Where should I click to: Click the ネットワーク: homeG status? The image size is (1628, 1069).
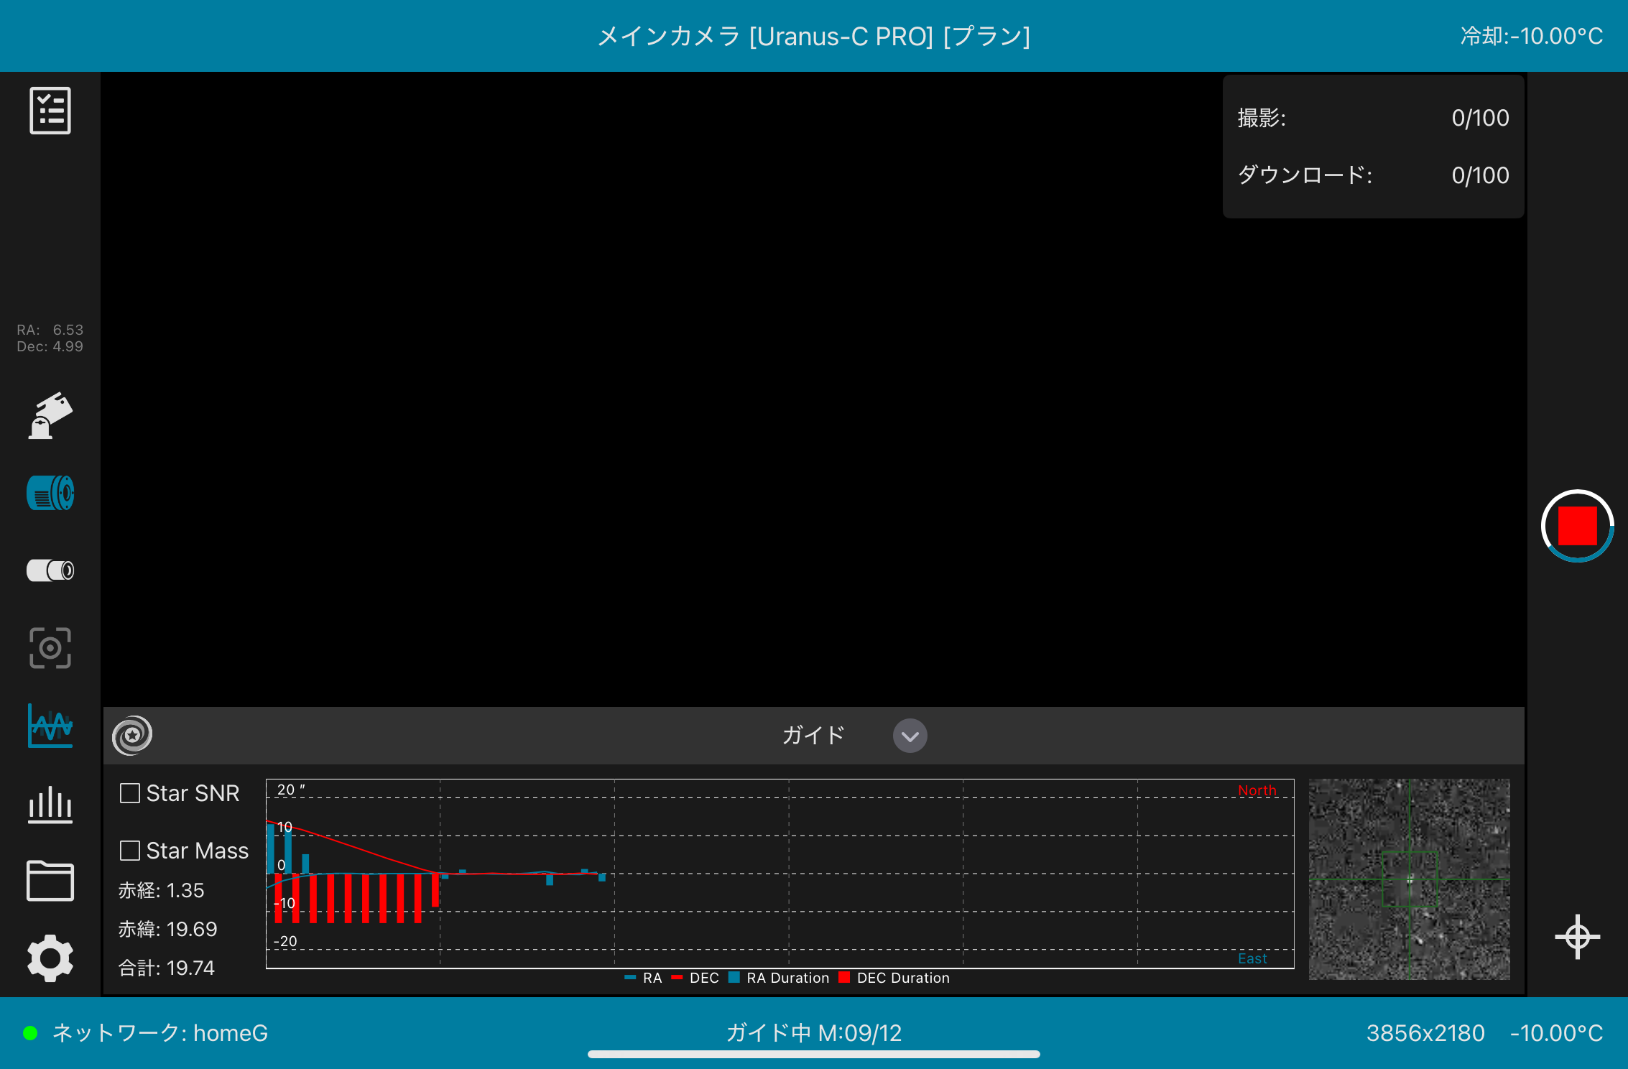(159, 1033)
